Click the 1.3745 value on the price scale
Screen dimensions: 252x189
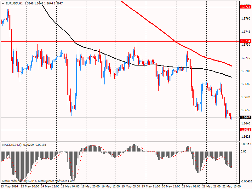coord(246,32)
